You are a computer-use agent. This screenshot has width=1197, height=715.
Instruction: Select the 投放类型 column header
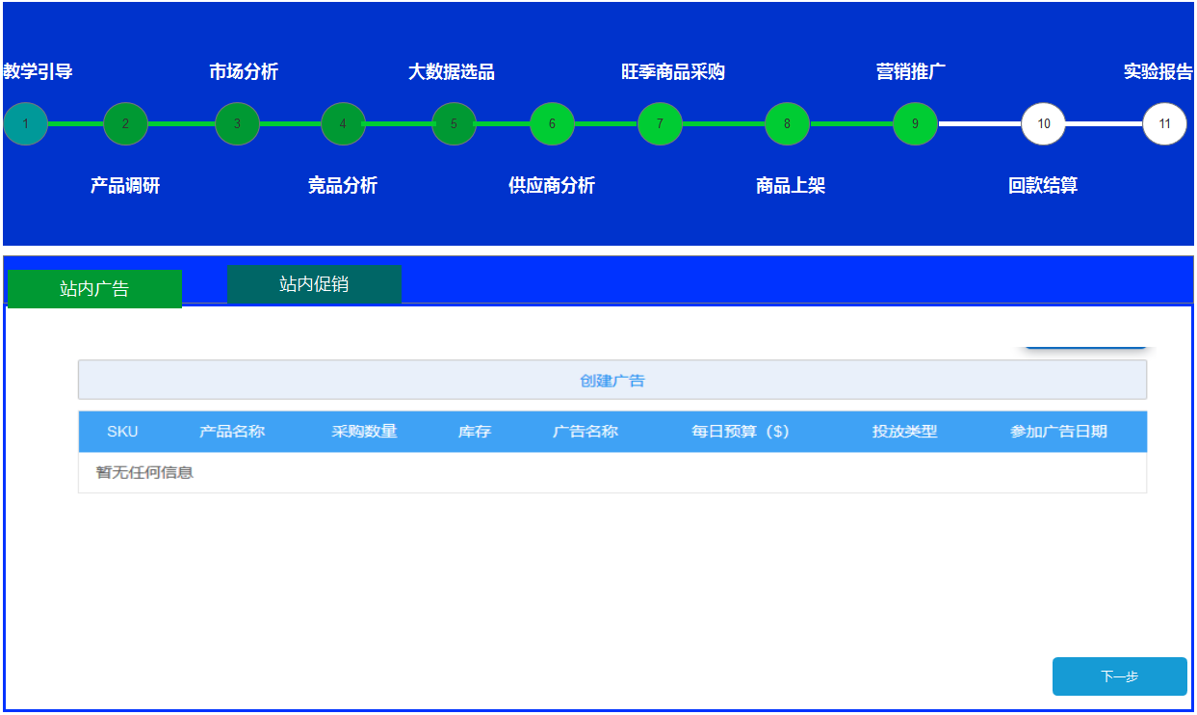[x=904, y=432]
